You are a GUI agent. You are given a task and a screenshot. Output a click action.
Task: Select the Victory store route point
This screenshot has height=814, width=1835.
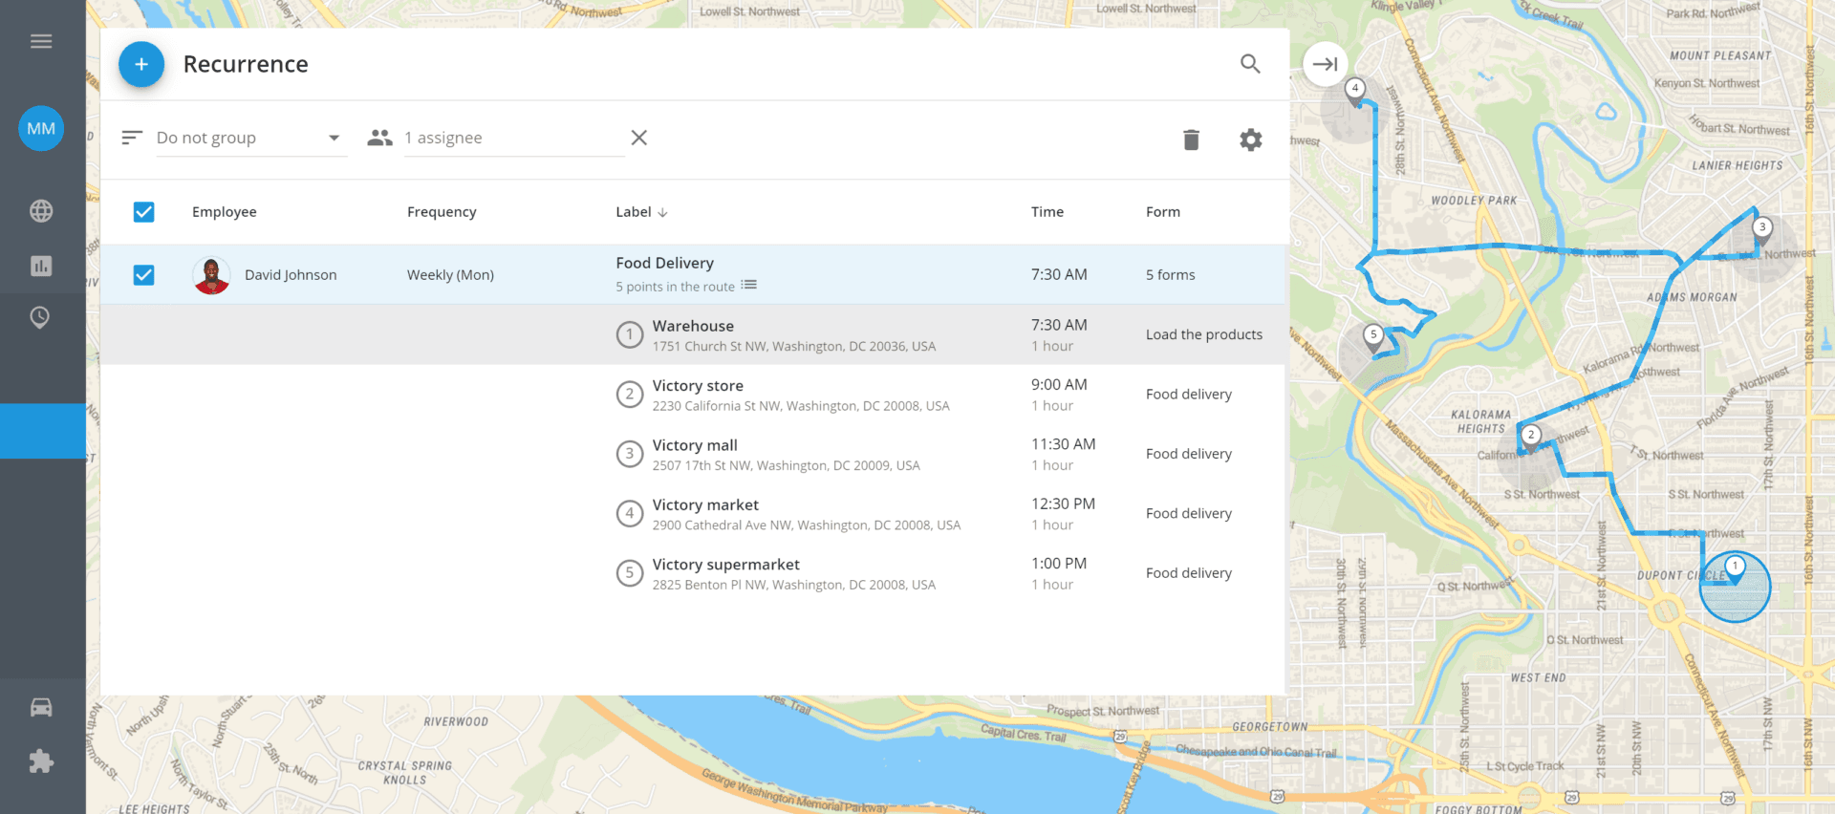click(x=698, y=386)
